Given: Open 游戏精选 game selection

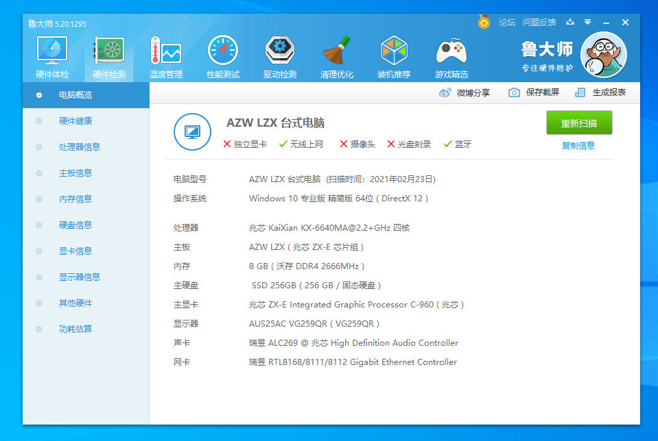Looking at the screenshot, I should [451, 58].
